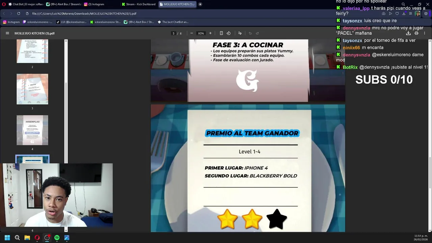Click the 'SUBS 0/10' overlay text
The image size is (432, 243).
[x=384, y=80]
